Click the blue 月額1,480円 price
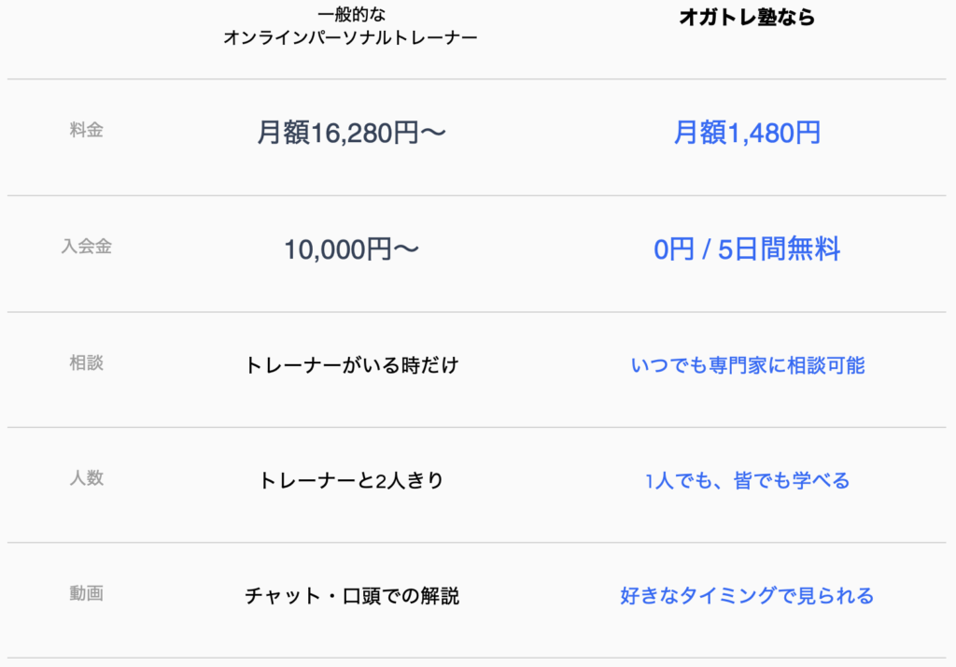Viewport: 956px width, 667px height. [747, 133]
